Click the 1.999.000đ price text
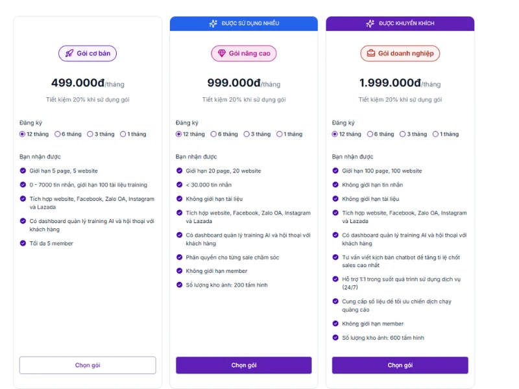The height and width of the screenshot is (389, 519). coord(391,83)
